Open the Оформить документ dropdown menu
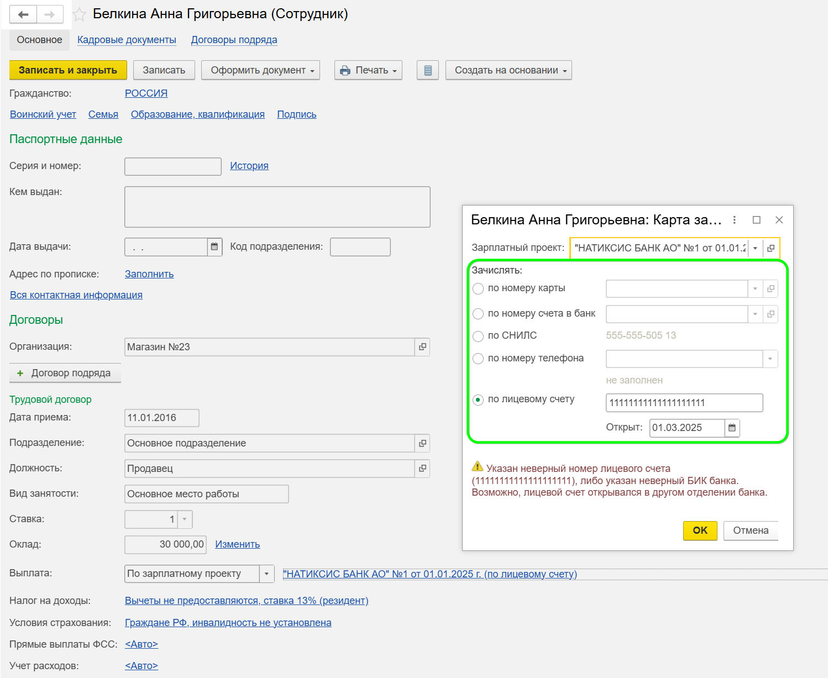Viewport: 828px width, 678px height. coord(260,70)
